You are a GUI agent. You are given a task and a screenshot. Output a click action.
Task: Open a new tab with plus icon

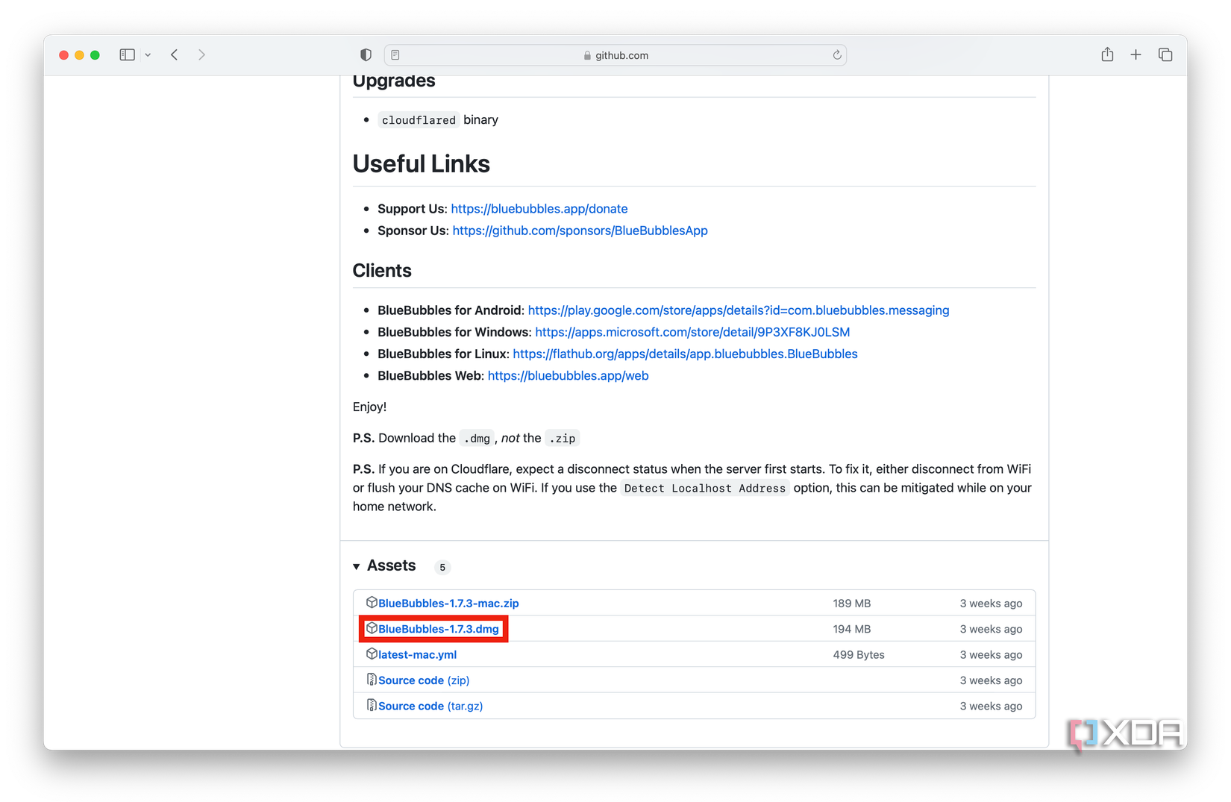tap(1136, 55)
